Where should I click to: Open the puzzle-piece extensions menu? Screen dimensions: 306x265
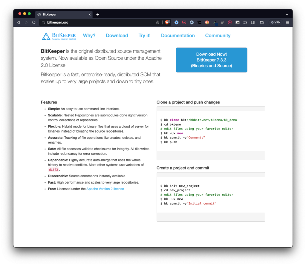point(245,22)
